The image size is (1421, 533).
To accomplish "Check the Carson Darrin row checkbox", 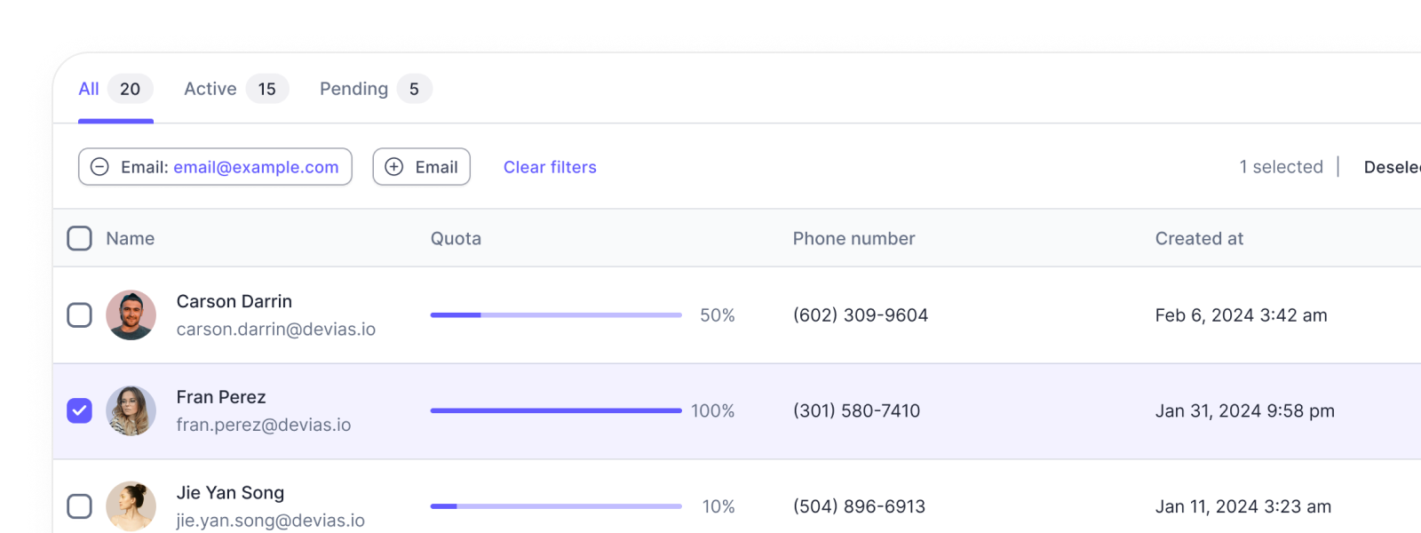I will click(x=80, y=315).
